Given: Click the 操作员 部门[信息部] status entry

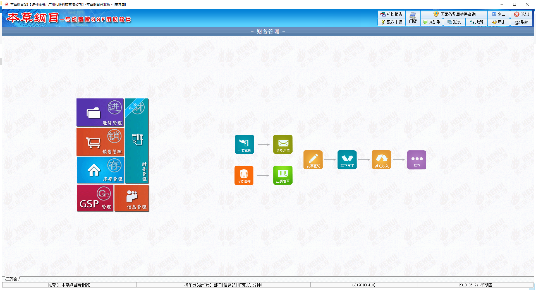Looking at the screenshot, I should tap(223, 285).
